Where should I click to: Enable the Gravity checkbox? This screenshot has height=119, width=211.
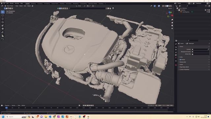click(180, 59)
